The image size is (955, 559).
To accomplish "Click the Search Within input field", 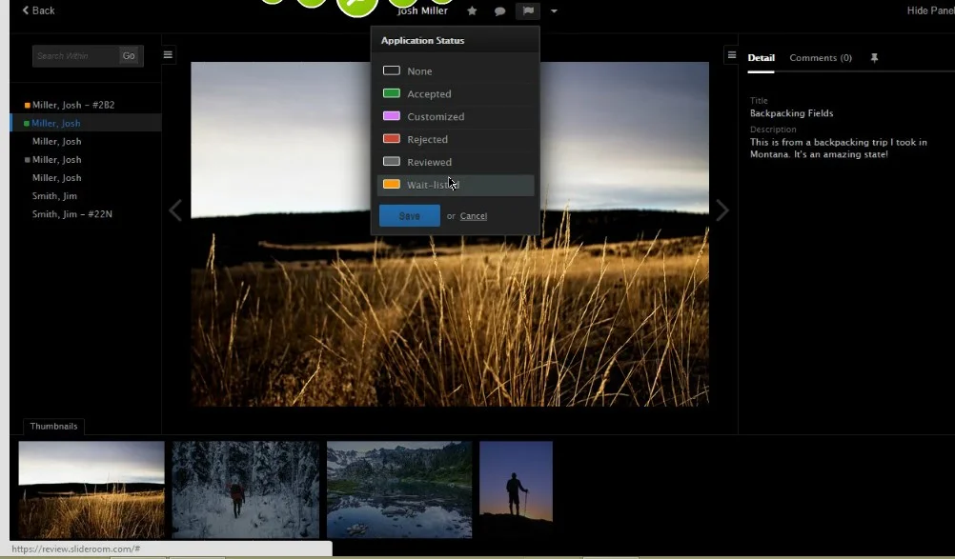I will [76, 55].
